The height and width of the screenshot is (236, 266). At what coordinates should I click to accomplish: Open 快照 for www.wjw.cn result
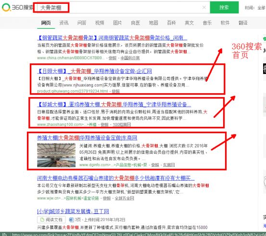(x=107, y=198)
